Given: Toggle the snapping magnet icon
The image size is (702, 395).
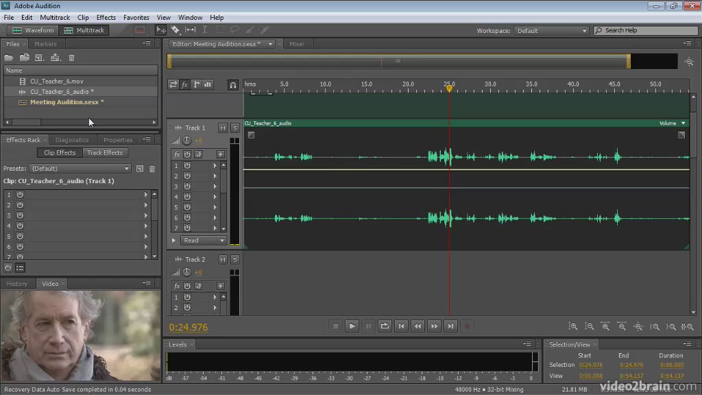Looking at the screenshot, I should click(233, 84).
